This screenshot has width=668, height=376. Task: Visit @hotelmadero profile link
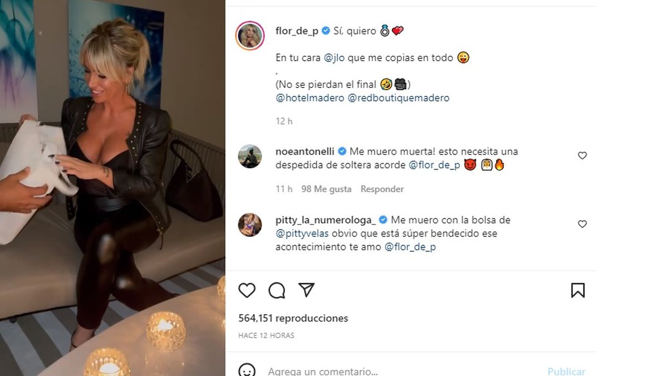[310, 97]
